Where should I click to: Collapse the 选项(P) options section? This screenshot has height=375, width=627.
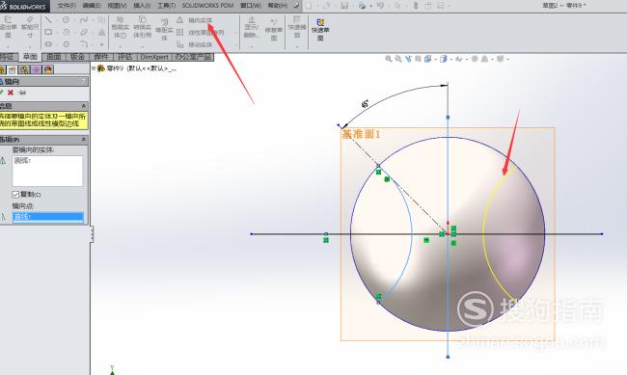pos(83,140)
